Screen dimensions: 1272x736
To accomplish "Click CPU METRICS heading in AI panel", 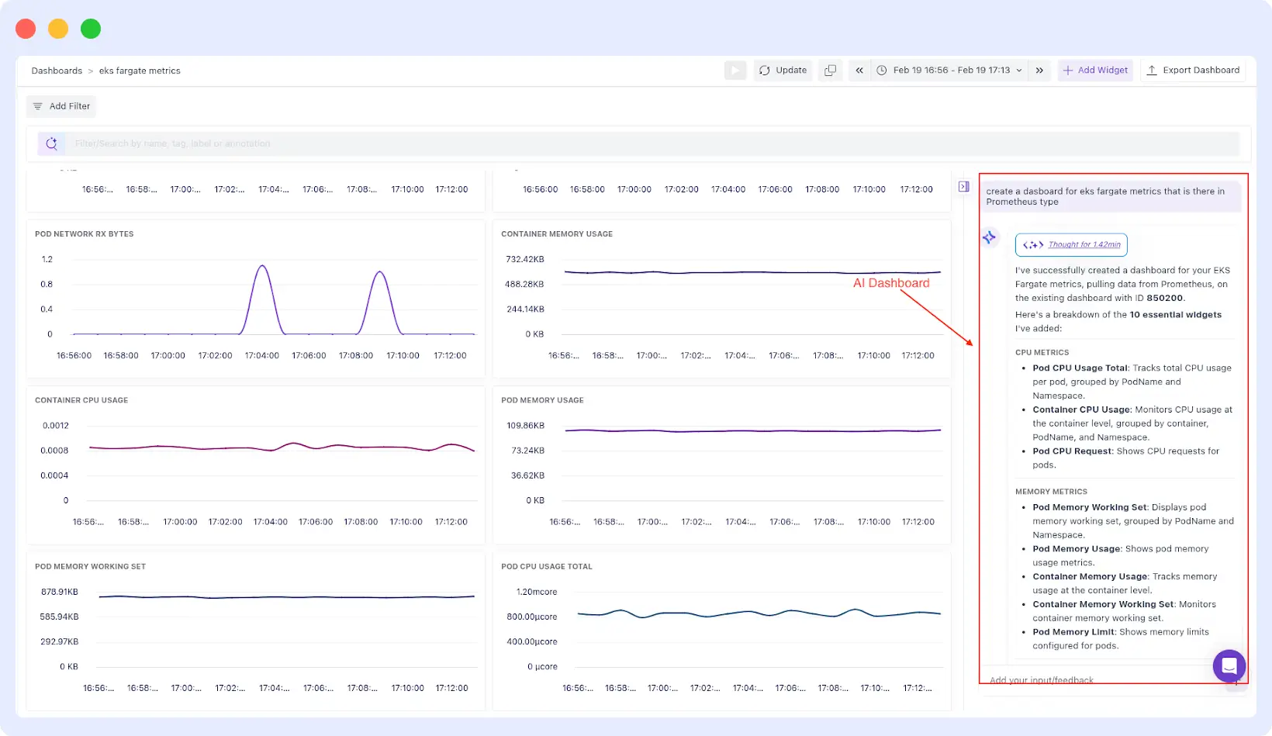I will (1042, 353).
